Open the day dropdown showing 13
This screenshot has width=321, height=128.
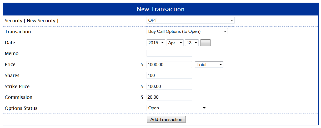[x=192, y=43]
